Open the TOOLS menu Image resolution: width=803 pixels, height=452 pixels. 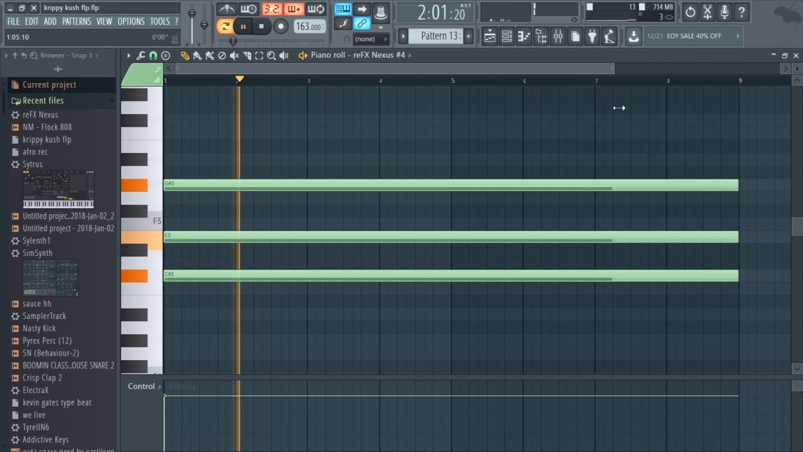159,21
